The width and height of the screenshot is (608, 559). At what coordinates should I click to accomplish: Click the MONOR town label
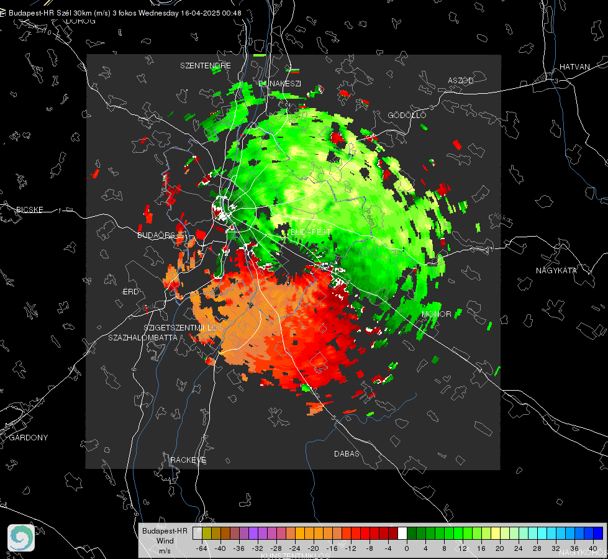[436, 314]
